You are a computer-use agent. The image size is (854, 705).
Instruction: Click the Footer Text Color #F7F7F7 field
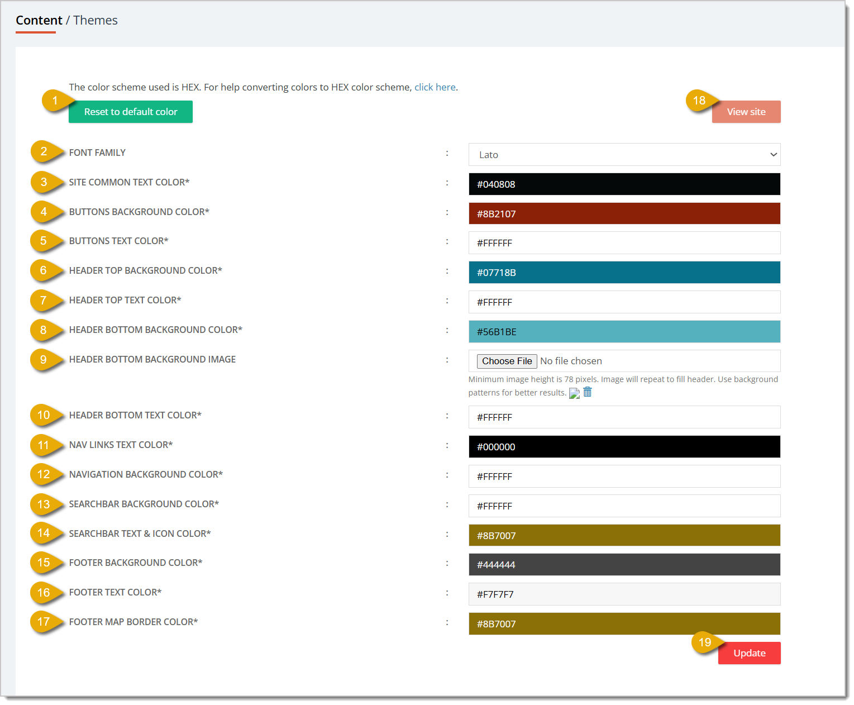(624, 594)
